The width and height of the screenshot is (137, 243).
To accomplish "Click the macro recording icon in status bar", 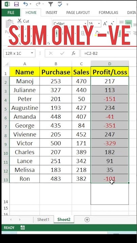I will point(23,227).
